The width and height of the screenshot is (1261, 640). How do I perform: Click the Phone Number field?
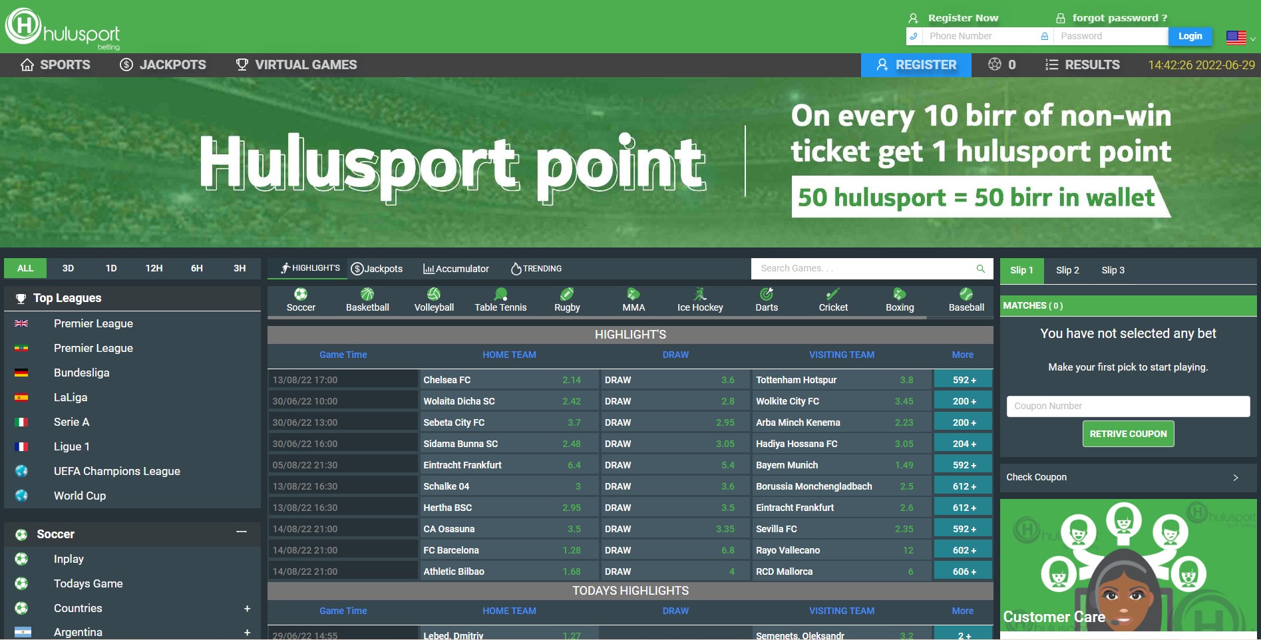[x=980, y=36]
